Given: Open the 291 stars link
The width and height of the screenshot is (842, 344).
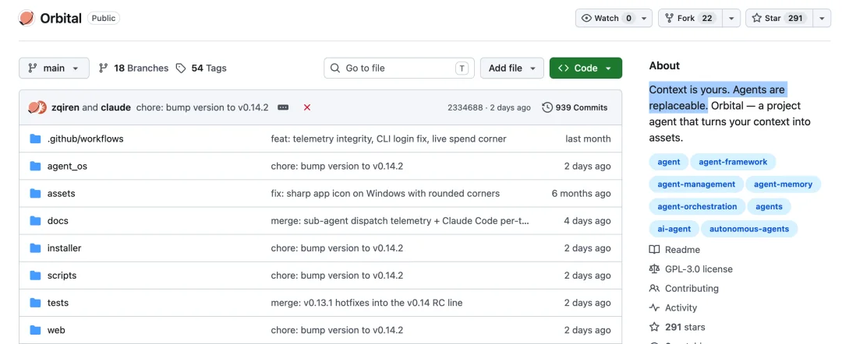Looking at the screenshot, I should [x=677, y=327].
